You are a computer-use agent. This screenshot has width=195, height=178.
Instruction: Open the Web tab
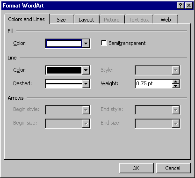pos(166,20)
